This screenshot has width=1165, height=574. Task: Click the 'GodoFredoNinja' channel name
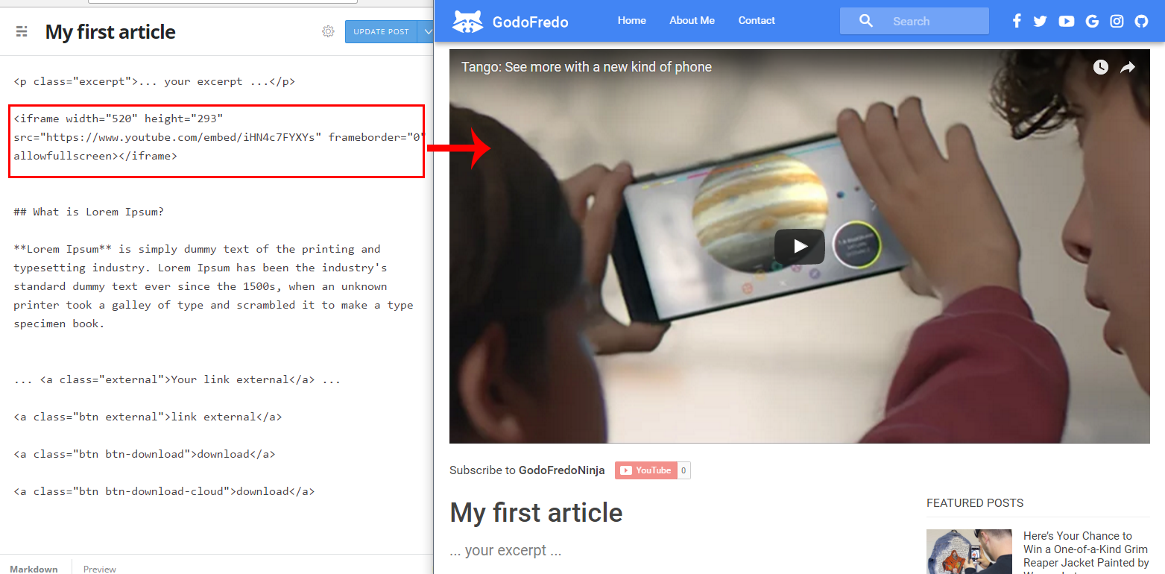(x=562, y=470)
